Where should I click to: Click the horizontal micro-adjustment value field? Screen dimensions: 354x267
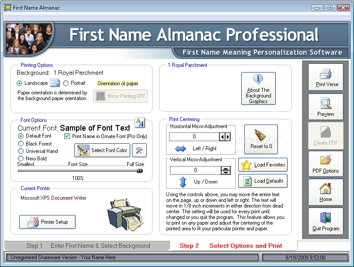(194, 137)
